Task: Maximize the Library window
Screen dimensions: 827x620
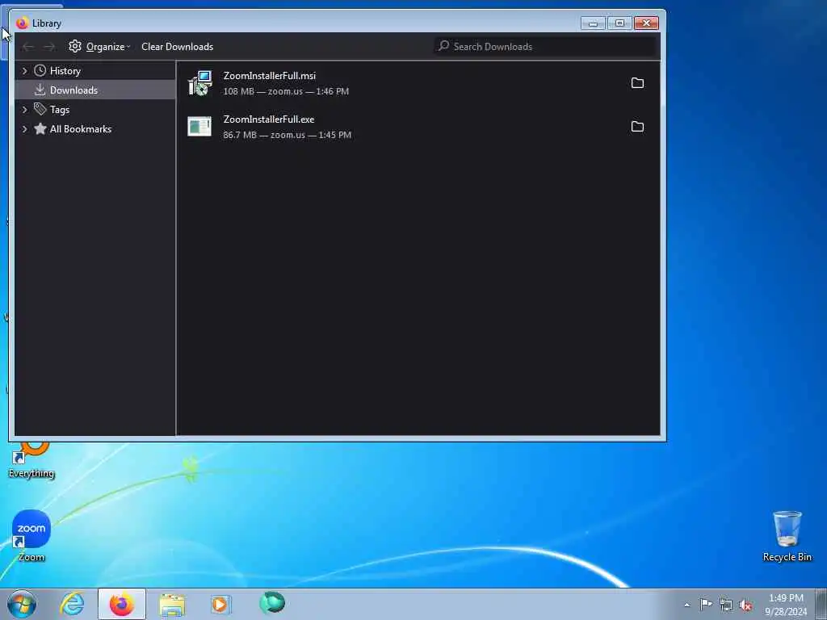Action: pyautogui.click(x=619, y=23)
